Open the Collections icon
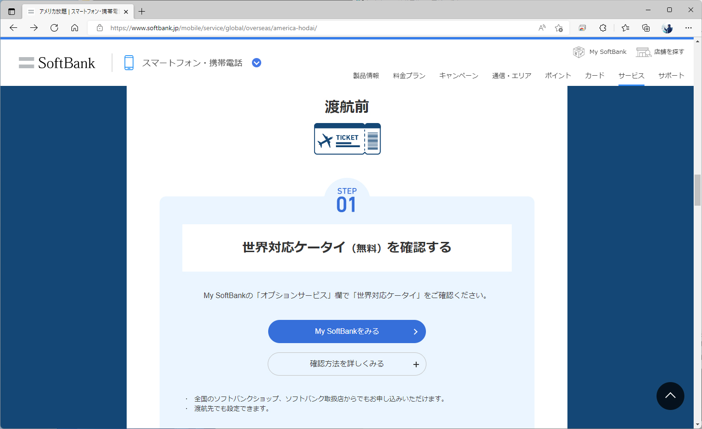This screenshot has width=702, height=429. (x=646, y=28)
